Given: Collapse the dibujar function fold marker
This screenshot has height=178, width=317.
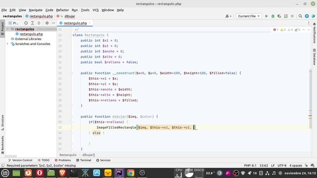Looking at the screenshot, I should 71,117.
